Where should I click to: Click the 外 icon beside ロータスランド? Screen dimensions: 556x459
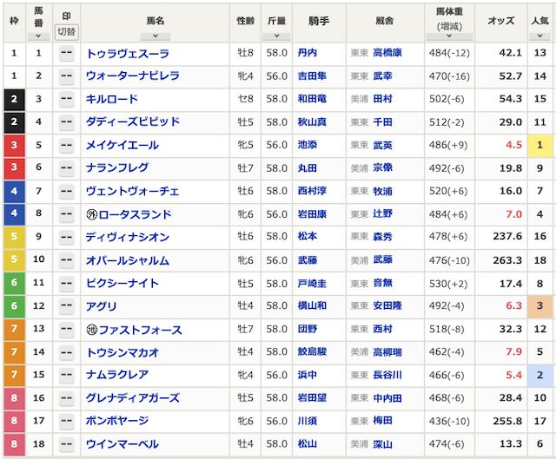92,214
